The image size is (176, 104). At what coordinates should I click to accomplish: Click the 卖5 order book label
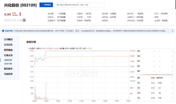(x=139, y=51)
